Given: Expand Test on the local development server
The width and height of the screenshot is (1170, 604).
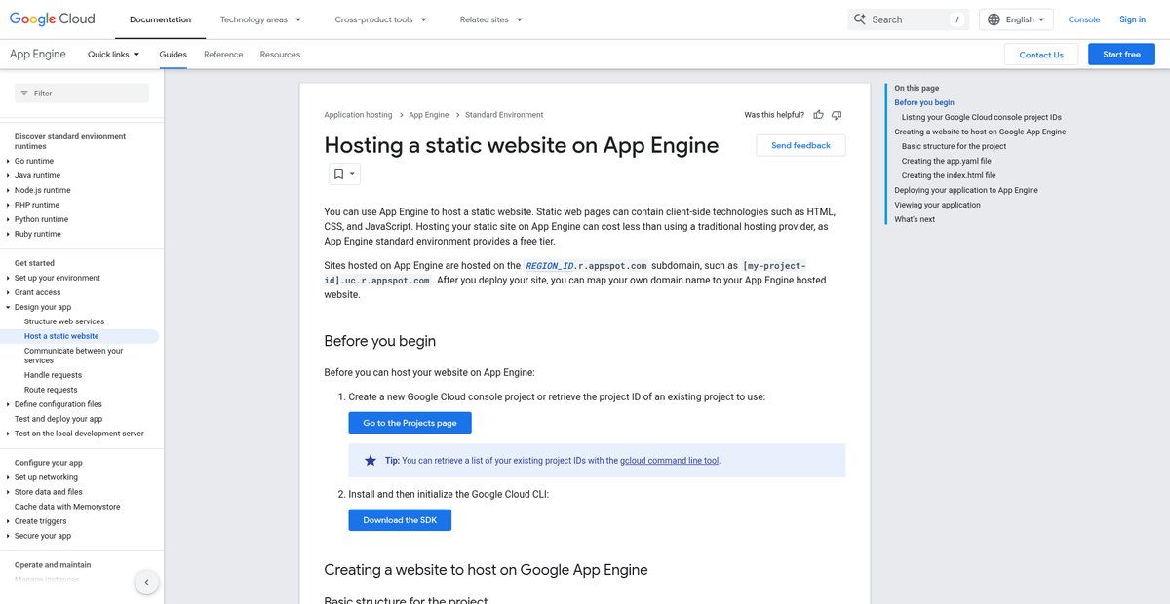Looking at the screenshot, I should [9, 434].
